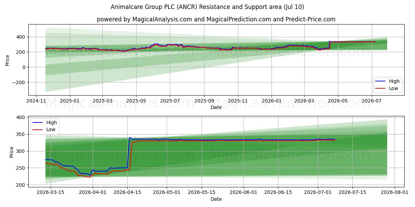Click the '2025-11' tick label on top chart
415x207 pixels.
[238, 101]
